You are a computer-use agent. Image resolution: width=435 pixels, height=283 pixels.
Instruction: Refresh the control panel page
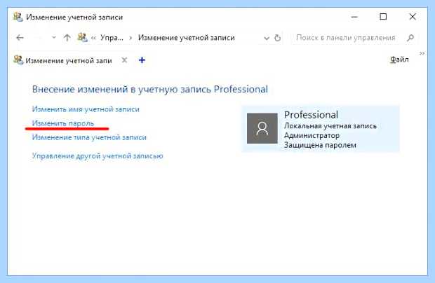click(x=277, y=38)
